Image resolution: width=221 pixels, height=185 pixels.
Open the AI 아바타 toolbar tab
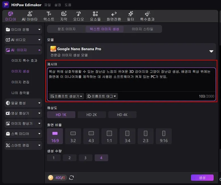tap(29, 16)
